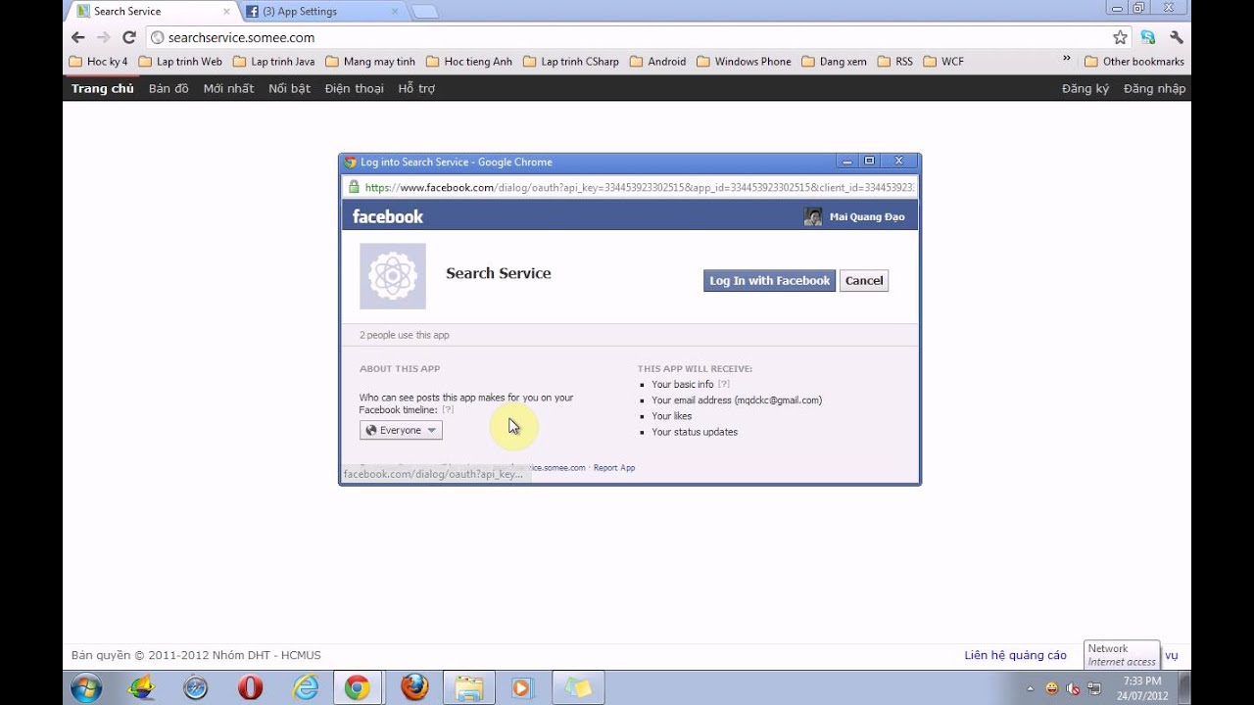Click Liên hệ quảng cáo footer link
1254x705 pixels.
(x=1015, y=655)
